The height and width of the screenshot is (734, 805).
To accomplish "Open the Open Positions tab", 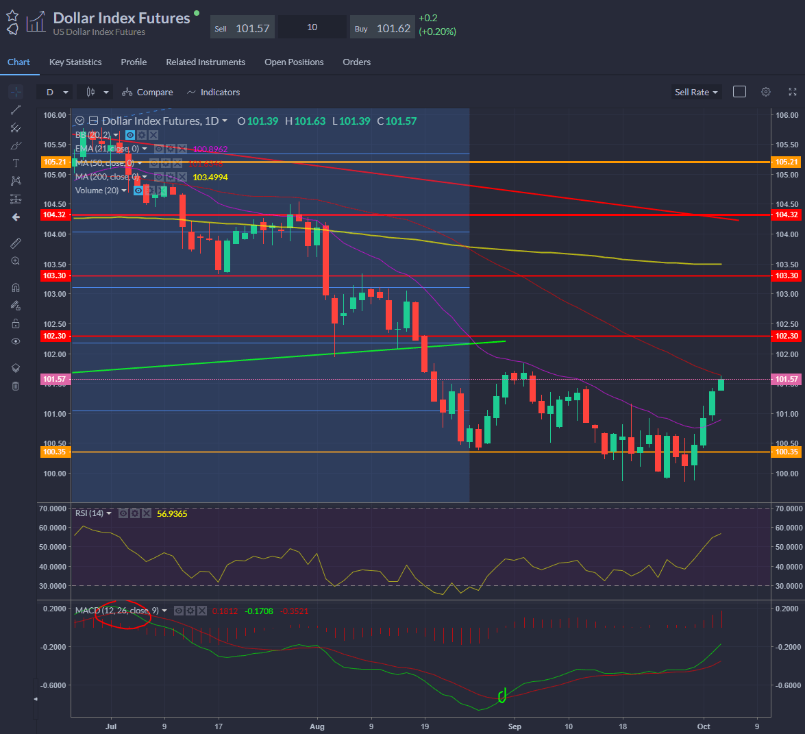I will pos(294,62).
